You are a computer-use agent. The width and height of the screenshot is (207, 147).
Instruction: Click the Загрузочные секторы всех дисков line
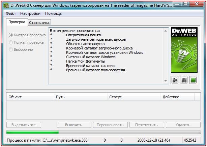(x=96, y=39)
